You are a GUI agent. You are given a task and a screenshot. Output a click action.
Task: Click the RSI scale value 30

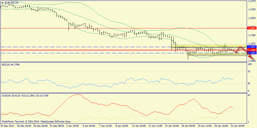coord(249,83)
